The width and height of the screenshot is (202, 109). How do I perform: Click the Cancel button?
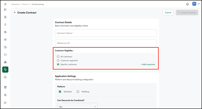(168, 13)
